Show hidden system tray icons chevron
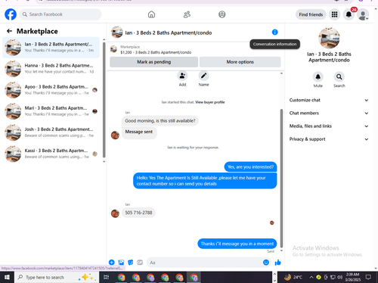 311,277
